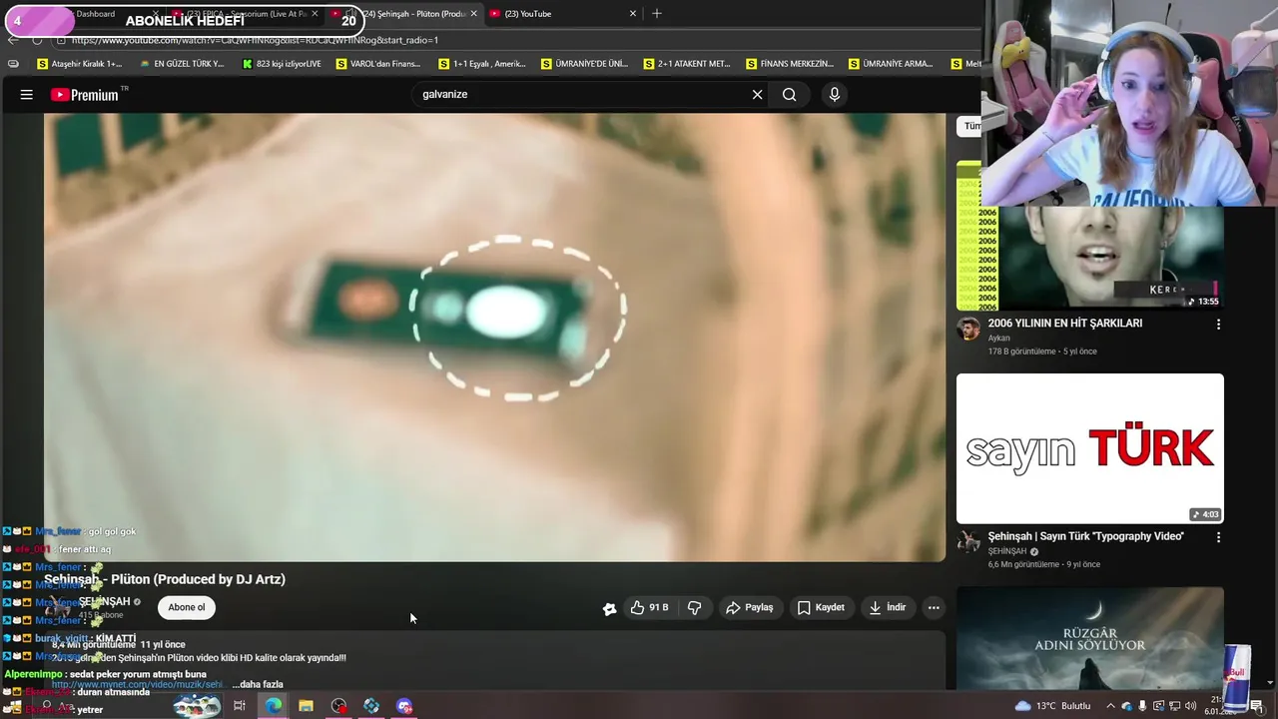Image resolution: width=1278 pixels, height=719 pixels.
Task: Subscribe with the Abone ol button
Action: tap(187, 607)
